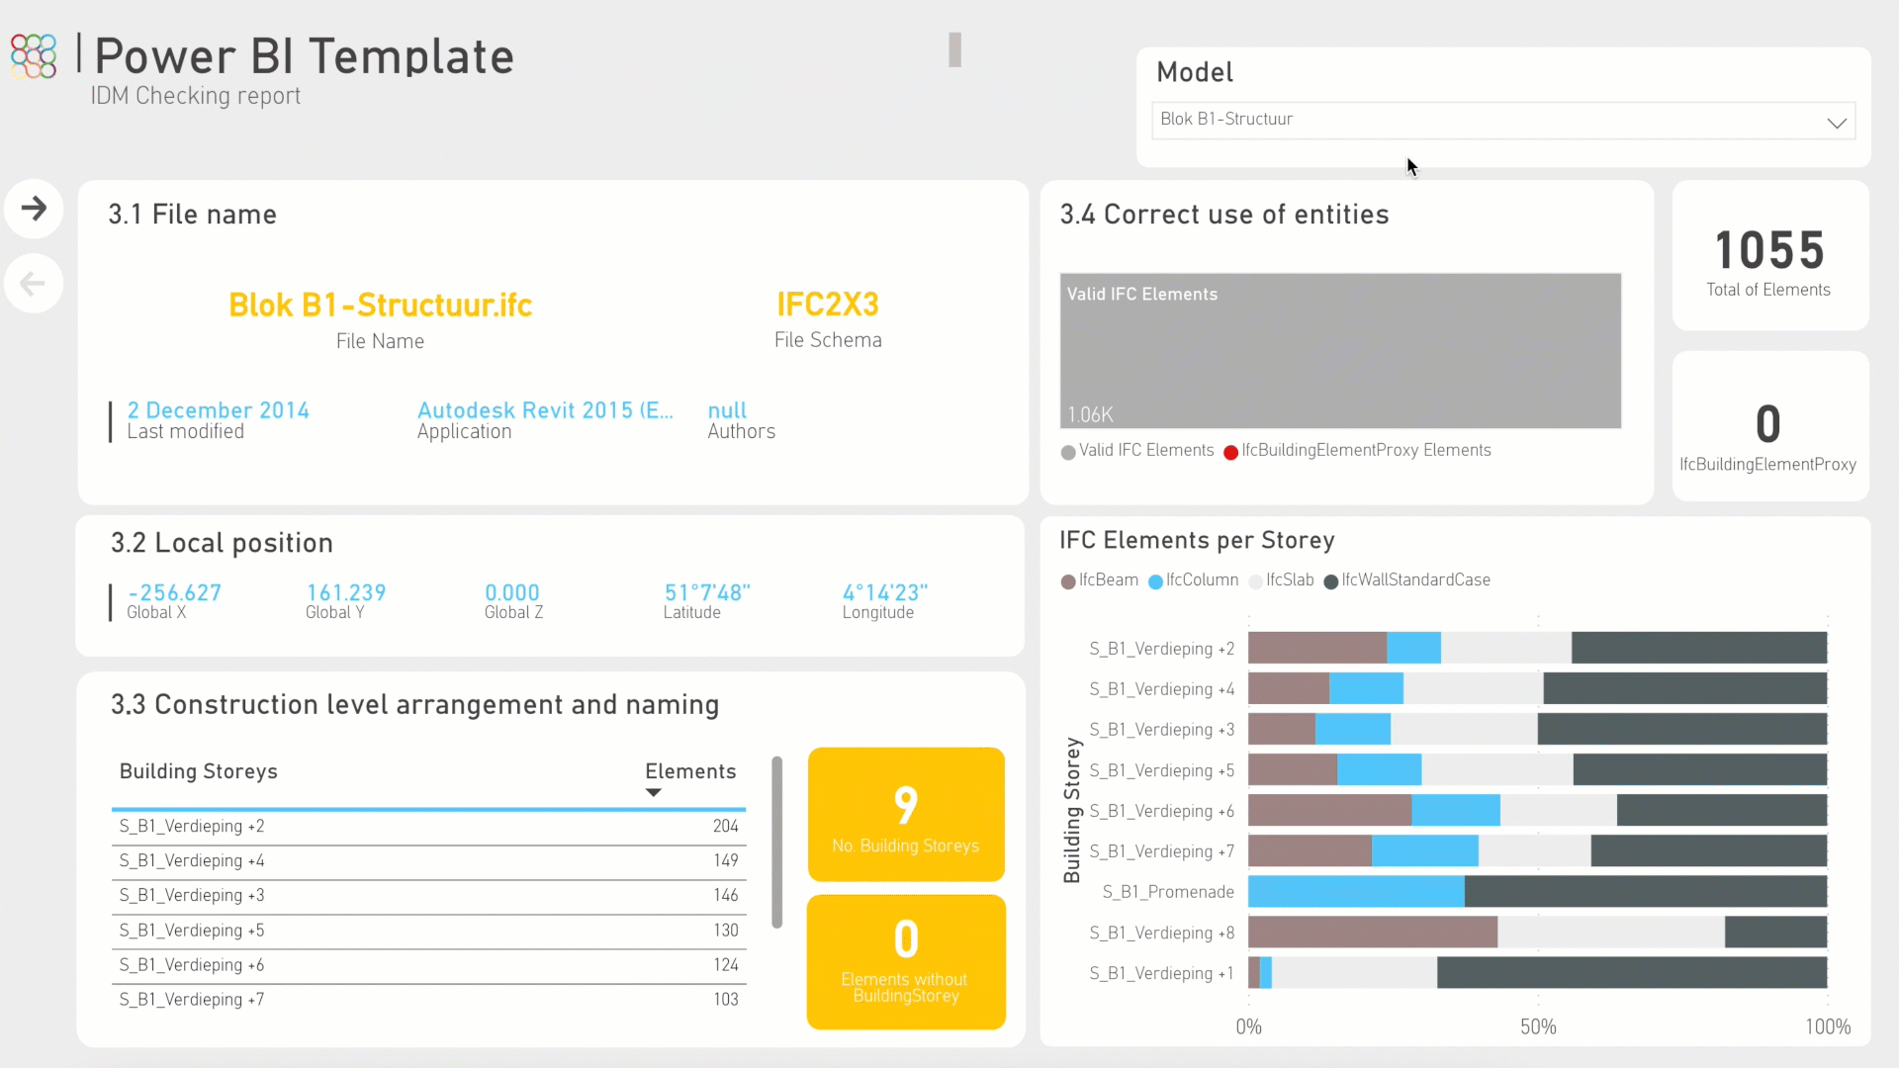The image size is (1899, 1068).
Task: Toggle the IfcColumn legend item
Action: [1193, 580]
